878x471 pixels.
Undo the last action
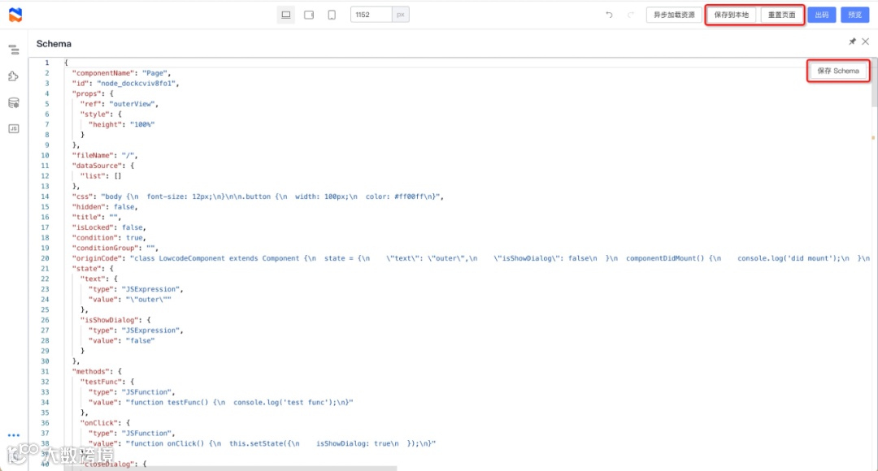click(609, 15)
